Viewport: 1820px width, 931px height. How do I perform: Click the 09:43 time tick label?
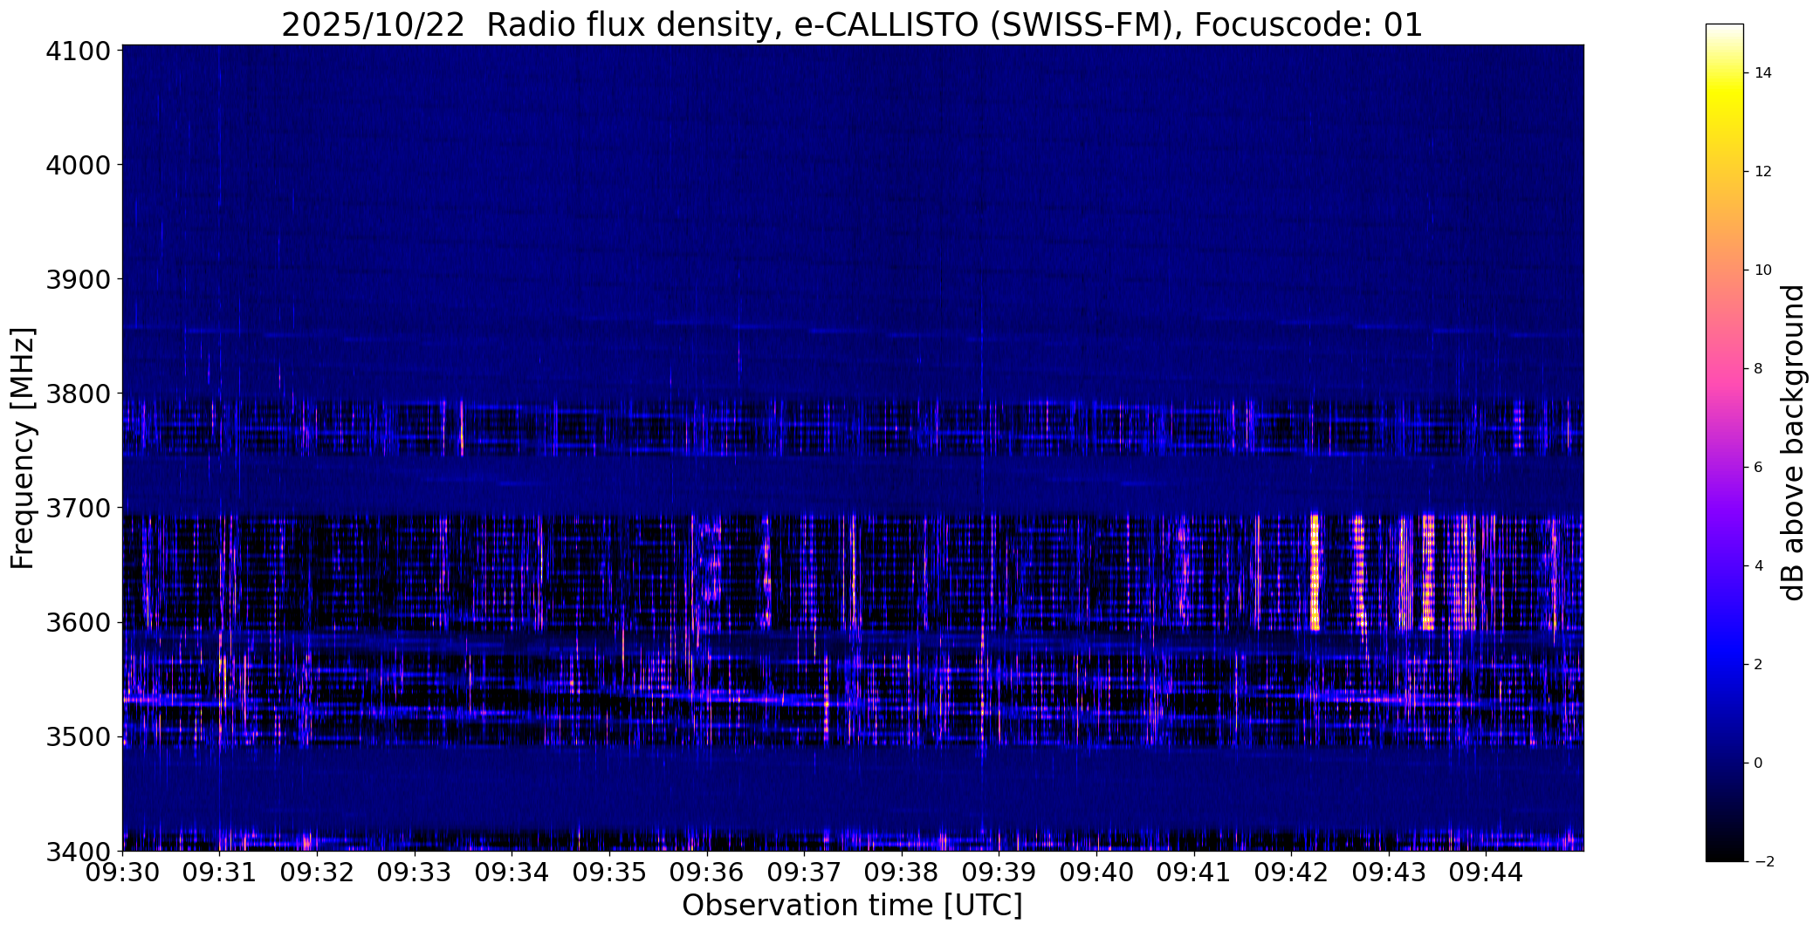click(x=1389, y=873)
